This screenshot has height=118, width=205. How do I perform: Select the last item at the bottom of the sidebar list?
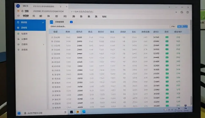coord(30,50)
